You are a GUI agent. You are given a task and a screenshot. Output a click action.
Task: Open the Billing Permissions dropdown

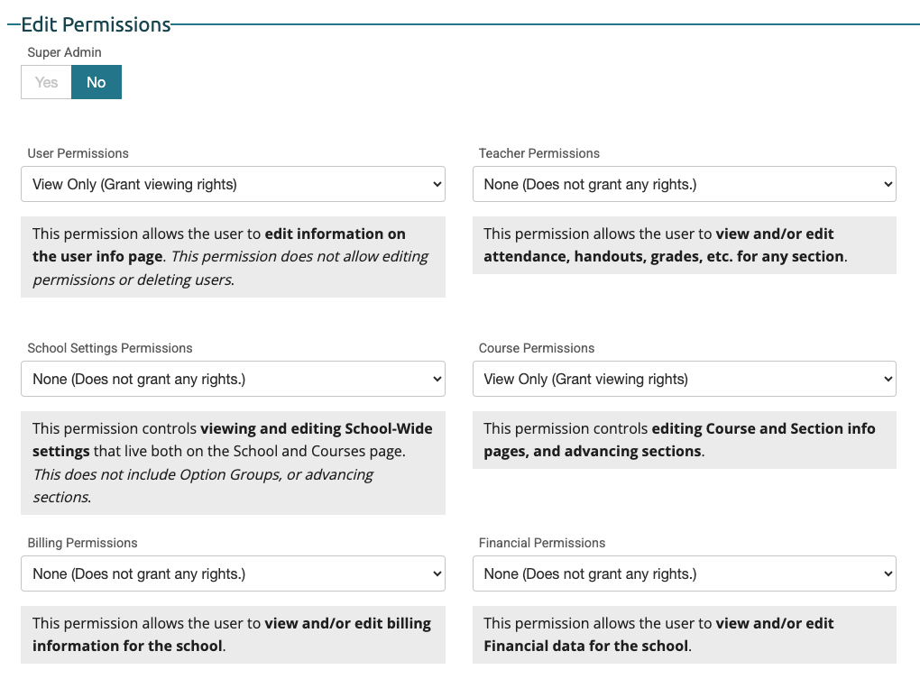232,573
